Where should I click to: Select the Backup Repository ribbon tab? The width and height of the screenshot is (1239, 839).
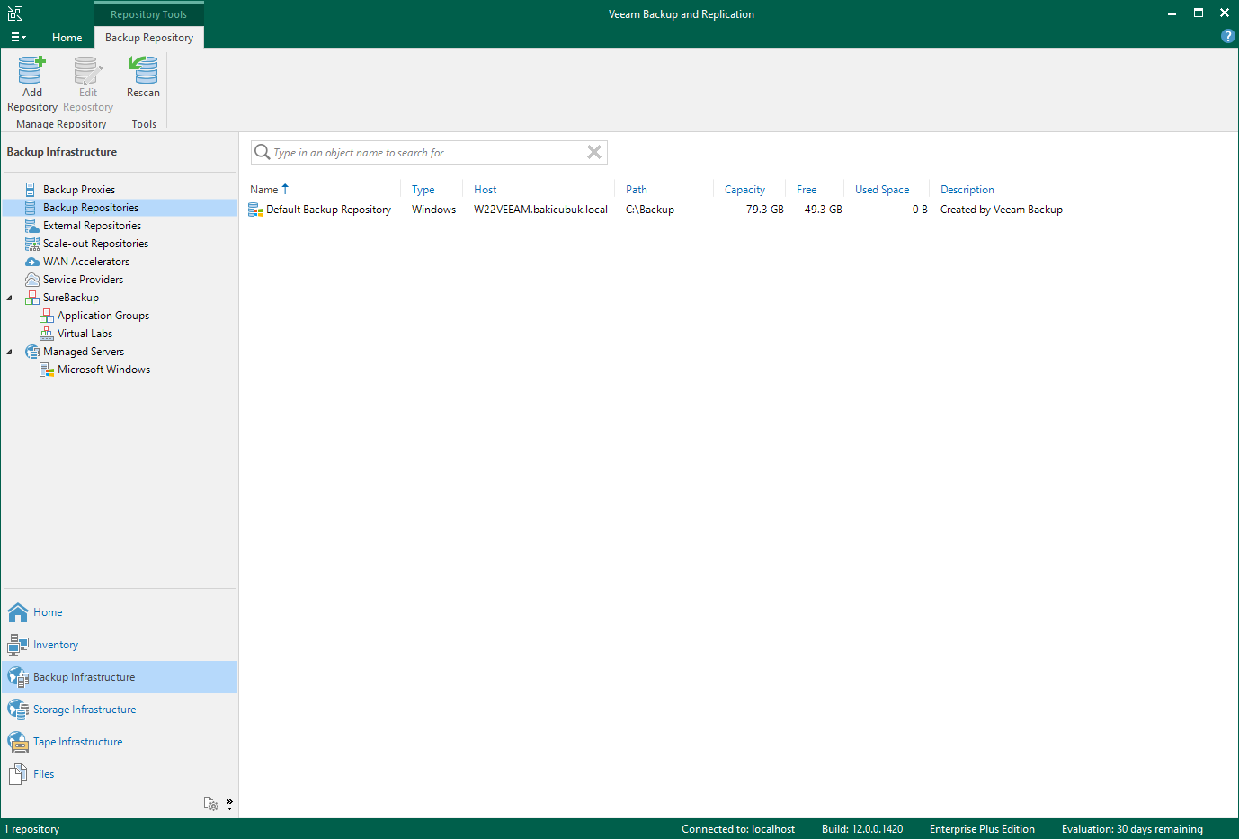149,37
